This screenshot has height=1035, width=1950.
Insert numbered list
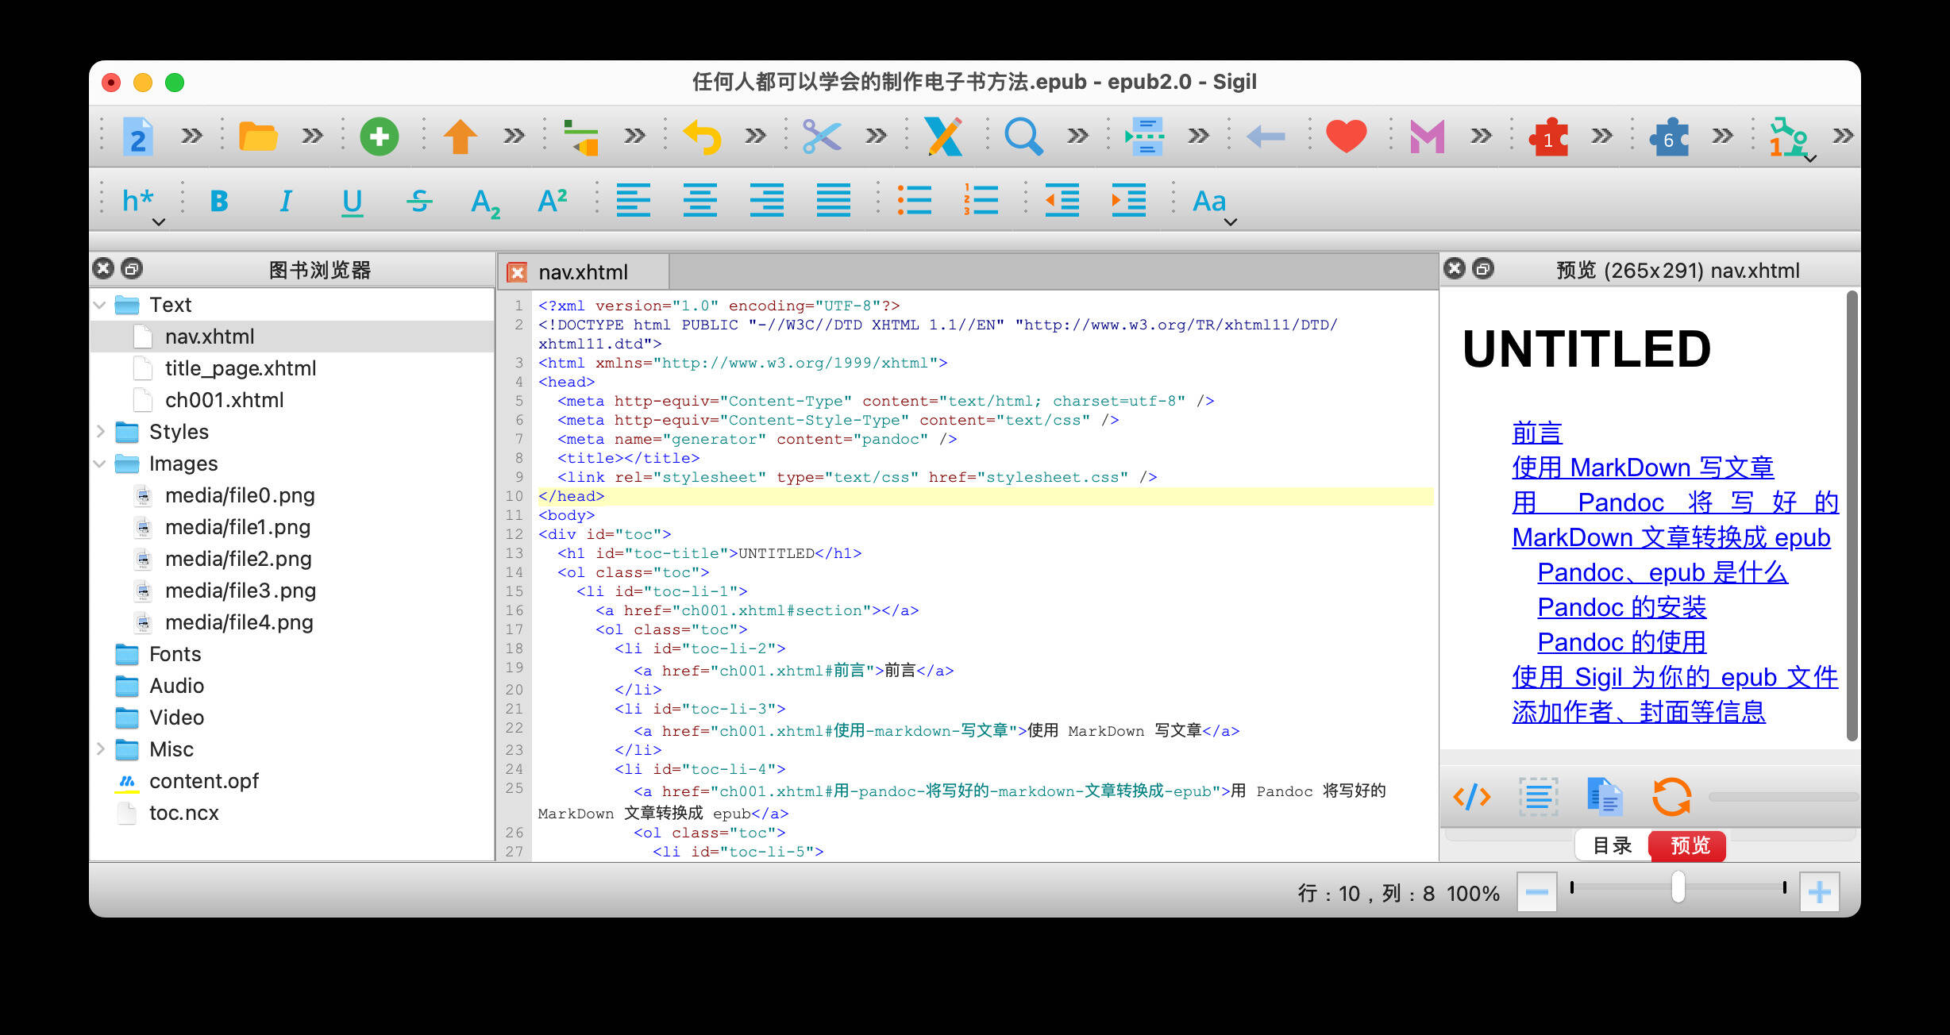coord(981,200)
